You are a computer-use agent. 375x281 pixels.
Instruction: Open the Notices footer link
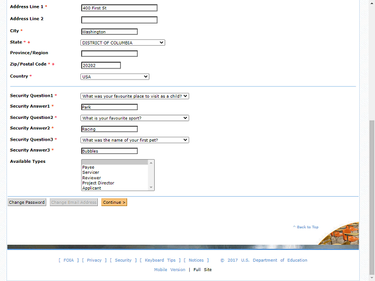196,260
